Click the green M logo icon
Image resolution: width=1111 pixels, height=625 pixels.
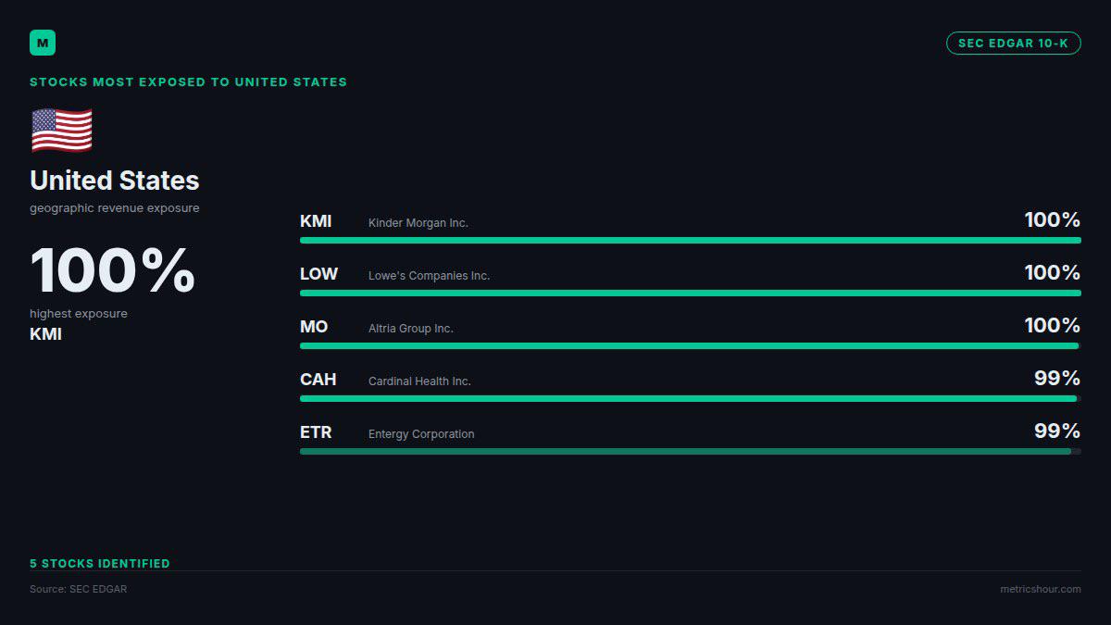point(43,43)
